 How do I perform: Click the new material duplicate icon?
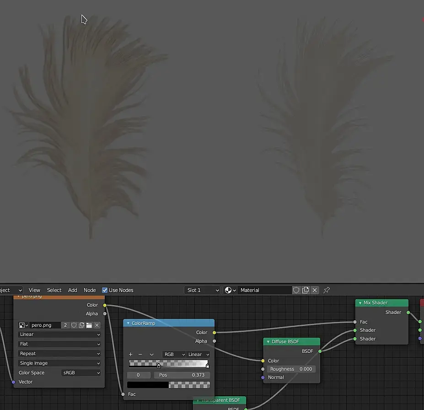[x=306, y=290]
